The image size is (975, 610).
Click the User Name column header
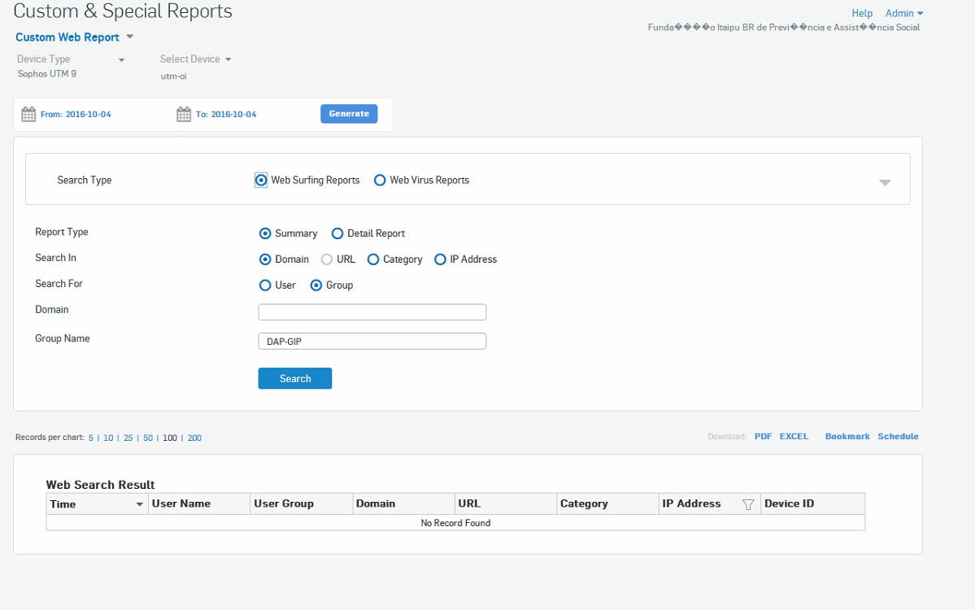pos(199,503)
